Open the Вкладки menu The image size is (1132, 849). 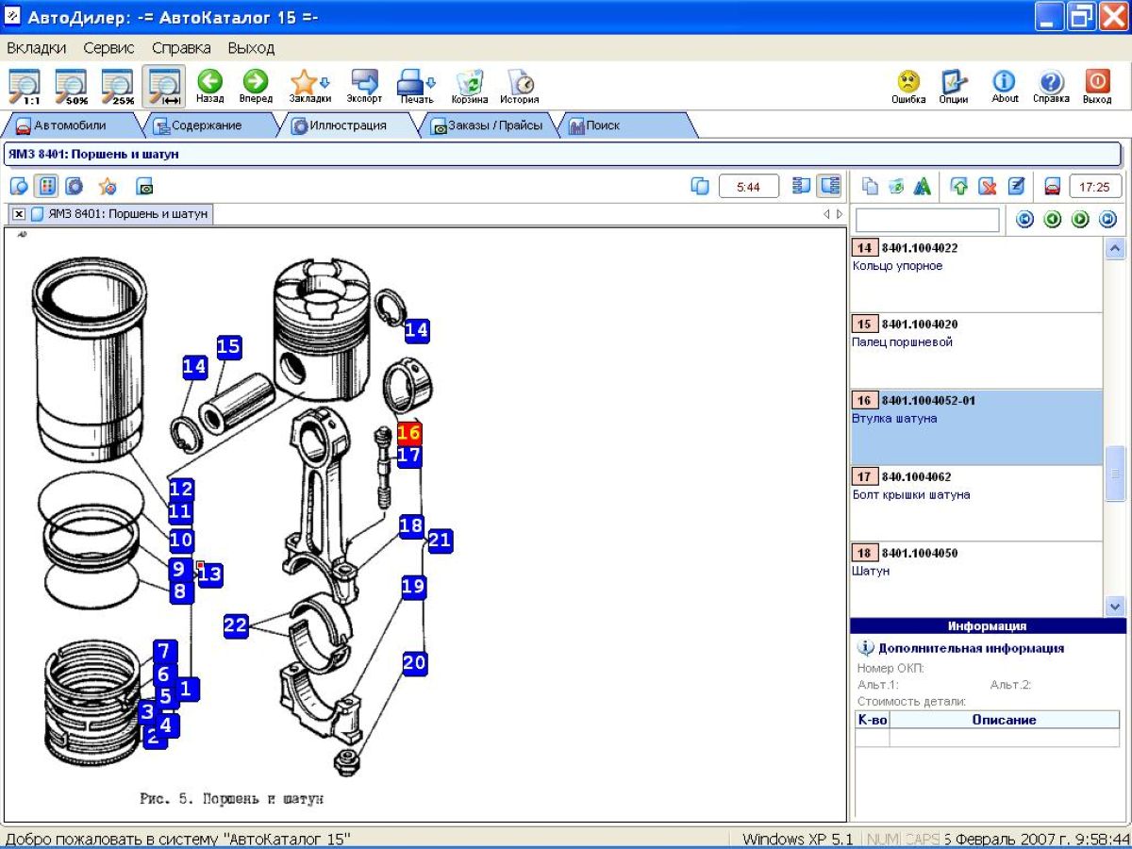[36, 47]
